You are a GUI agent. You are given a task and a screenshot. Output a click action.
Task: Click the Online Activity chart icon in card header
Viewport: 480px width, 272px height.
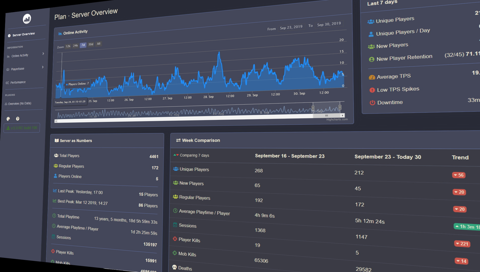coord(60,33)
